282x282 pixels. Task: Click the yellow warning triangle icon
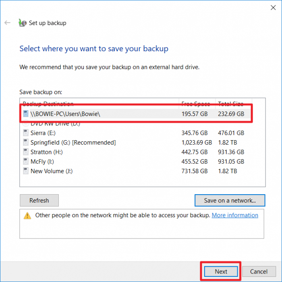click(x=27, y=216)
